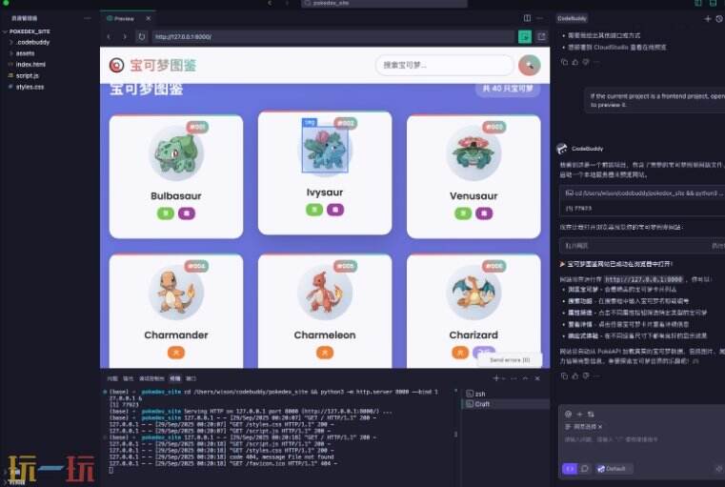Switch to the Preview tab
Viewport: 725px width, 487px height.
[x=124, y=18]
